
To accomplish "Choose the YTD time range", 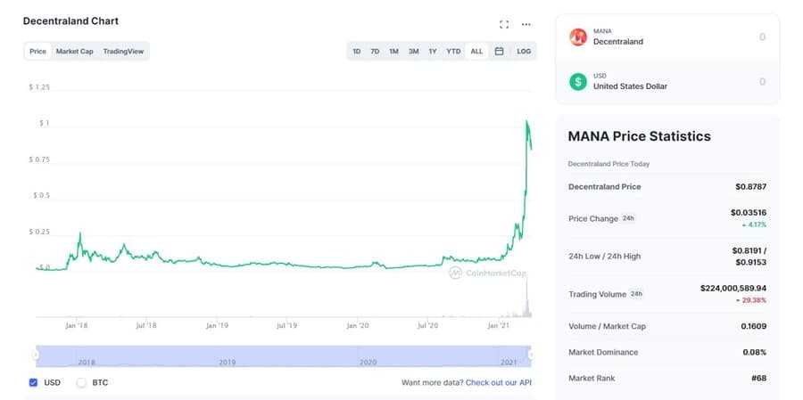I will coord(453,52).
